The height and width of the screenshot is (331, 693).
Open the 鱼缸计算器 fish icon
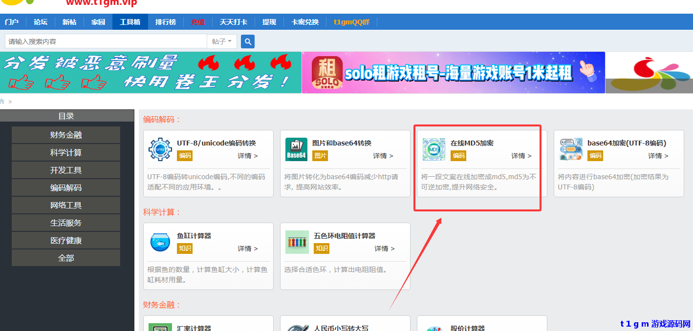[x=160, y=242]
